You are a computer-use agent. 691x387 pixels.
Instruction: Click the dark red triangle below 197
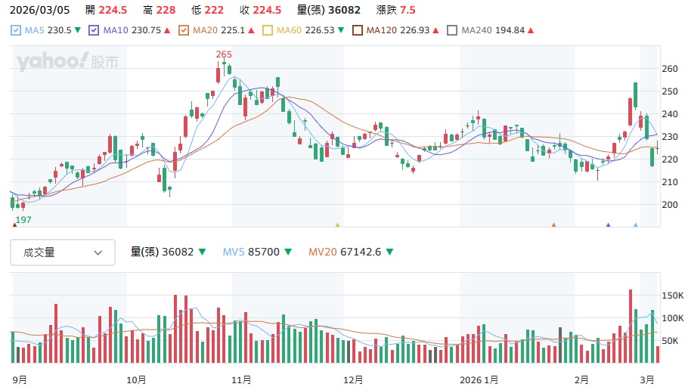click(x=14, y=224)
